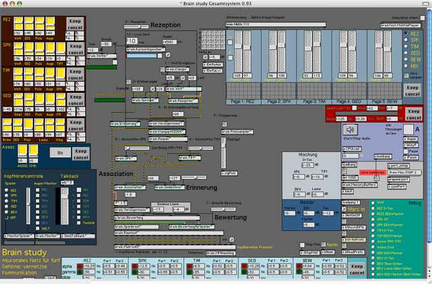Image resolution: width=432 pixels, height=284 pixels.
Task: Click the green gamma LED in SPK panel
Action: [x=135, y=272]
